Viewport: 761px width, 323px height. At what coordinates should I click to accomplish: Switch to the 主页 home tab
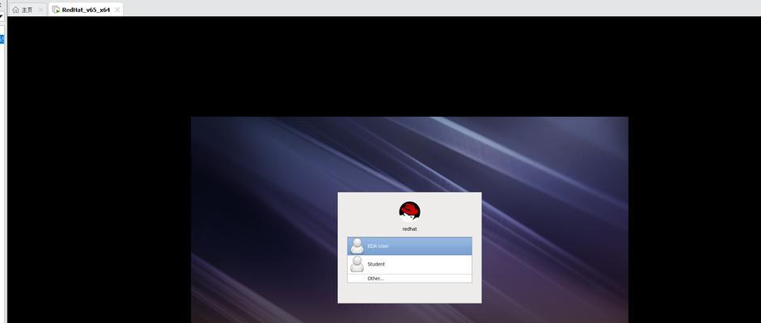(27, 9)
